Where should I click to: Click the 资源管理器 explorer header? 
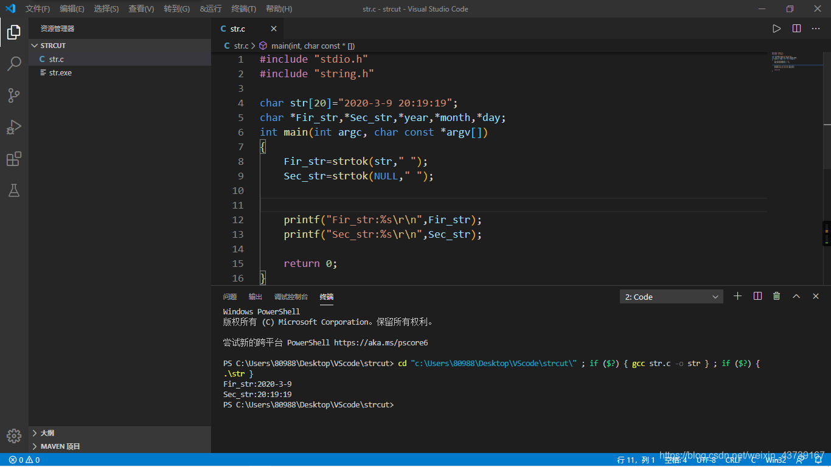pos(57,29)
